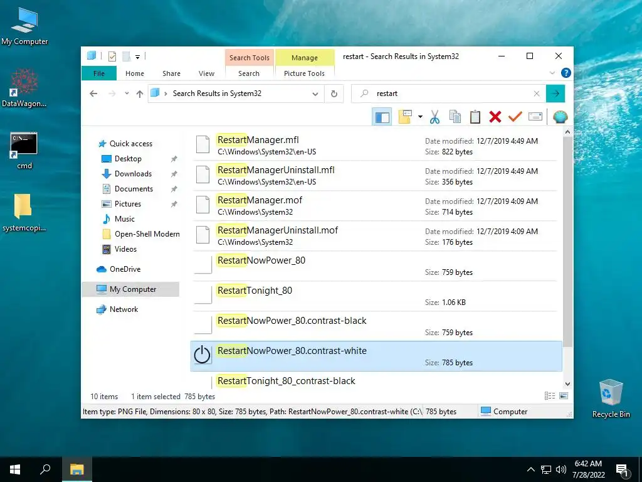
Task: Select the RestartTonight_80_contrast-black result
Action: click(x=376, y=381)
